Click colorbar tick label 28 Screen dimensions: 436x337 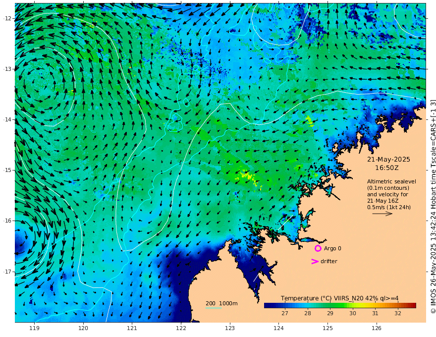(308, 313)
